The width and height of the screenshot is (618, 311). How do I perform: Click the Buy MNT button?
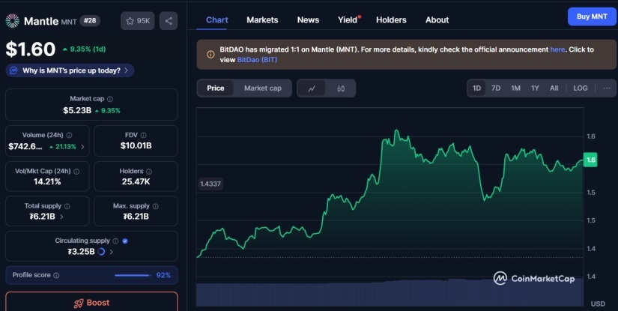(x=592, y=16)
